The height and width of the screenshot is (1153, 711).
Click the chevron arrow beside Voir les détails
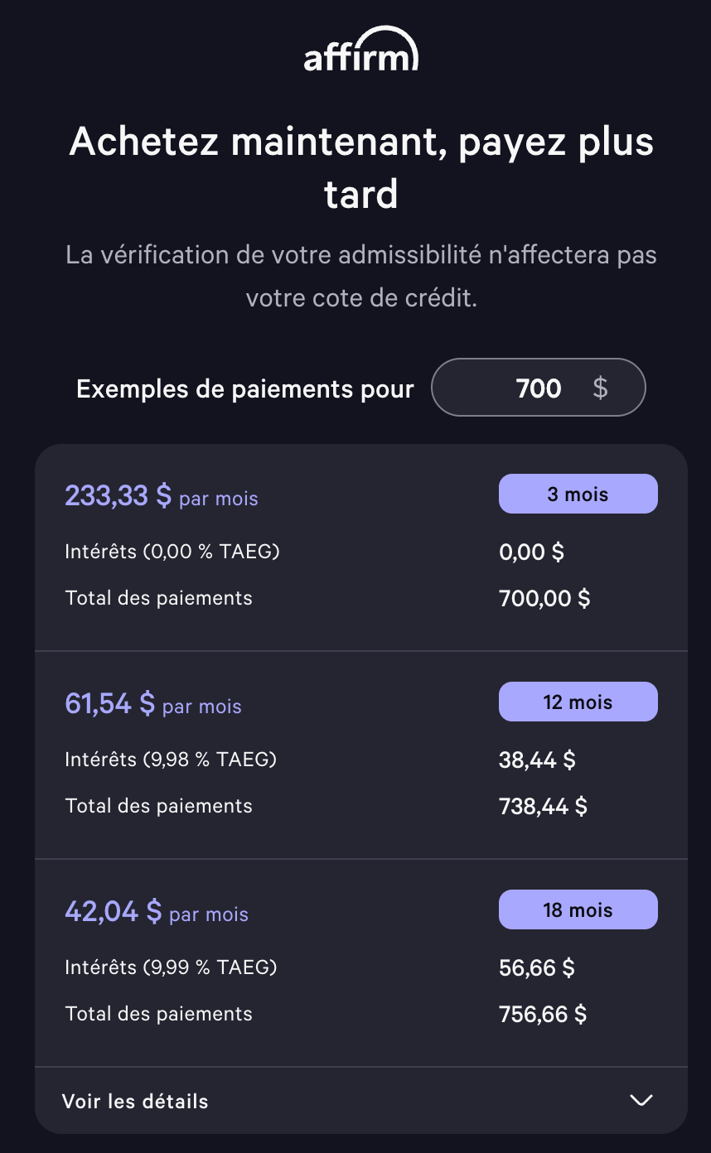click(x=641, y=1100)
